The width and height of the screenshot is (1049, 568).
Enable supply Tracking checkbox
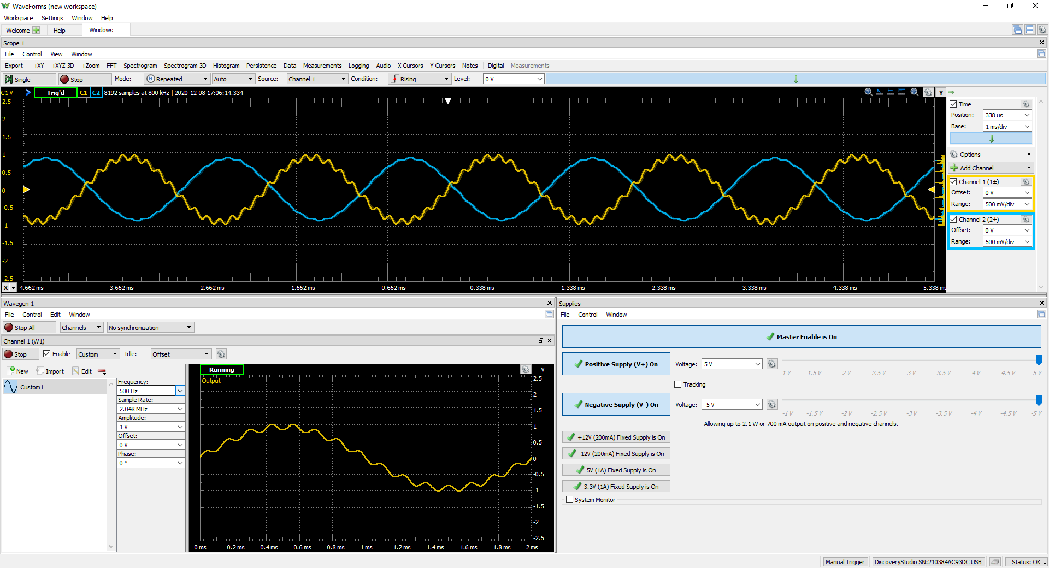678,384
